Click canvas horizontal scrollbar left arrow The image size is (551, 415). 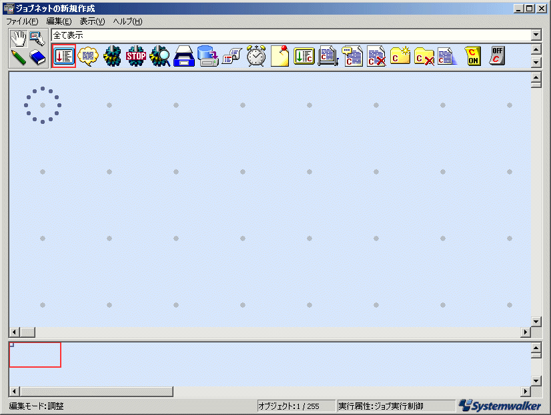tap(14, 332)
